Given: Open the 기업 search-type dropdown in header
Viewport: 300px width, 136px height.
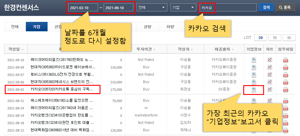Looking at the screenshot, I should coord(183,8).
